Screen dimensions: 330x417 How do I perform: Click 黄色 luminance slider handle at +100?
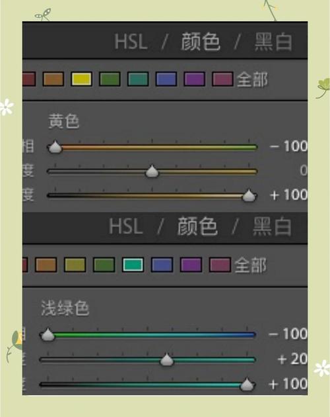(x=249, y=195)
